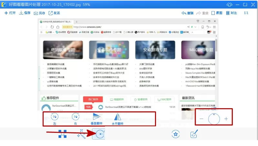
Task: Send the image via 发送
Action: (54, 13)
